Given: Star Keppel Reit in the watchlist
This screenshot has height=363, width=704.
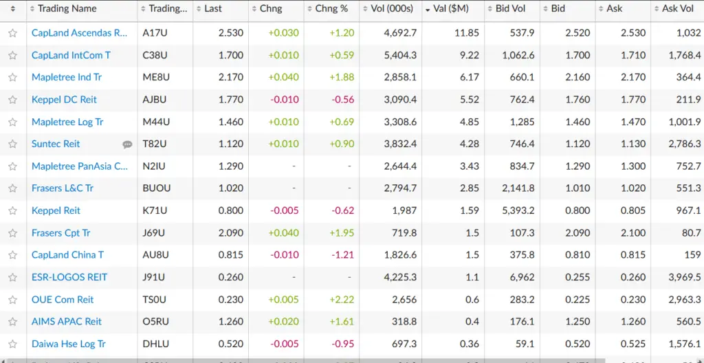Looking at the screenshot, I should [12, 210].
